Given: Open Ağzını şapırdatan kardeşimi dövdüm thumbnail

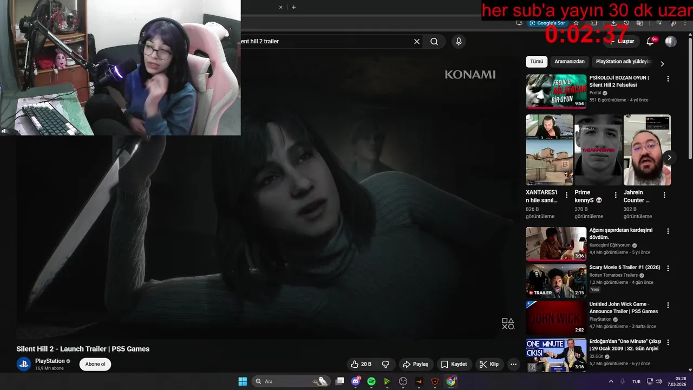Looking at the screenshot, I should 556,244.
